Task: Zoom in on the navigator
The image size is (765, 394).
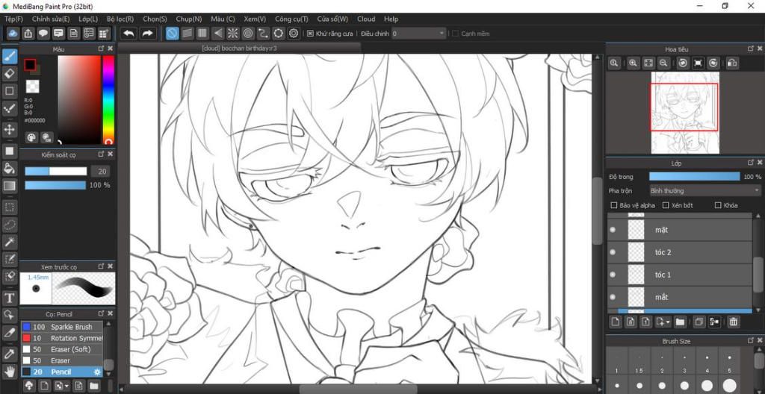Action: point(633,63)
